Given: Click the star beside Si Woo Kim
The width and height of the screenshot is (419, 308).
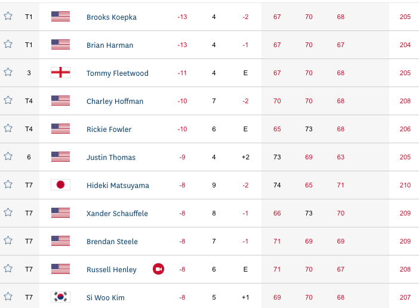Looking at the screenshot, I should 8,297.
